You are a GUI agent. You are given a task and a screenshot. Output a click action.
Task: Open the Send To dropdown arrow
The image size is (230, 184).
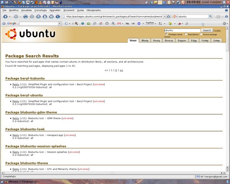tap(182, 23)
